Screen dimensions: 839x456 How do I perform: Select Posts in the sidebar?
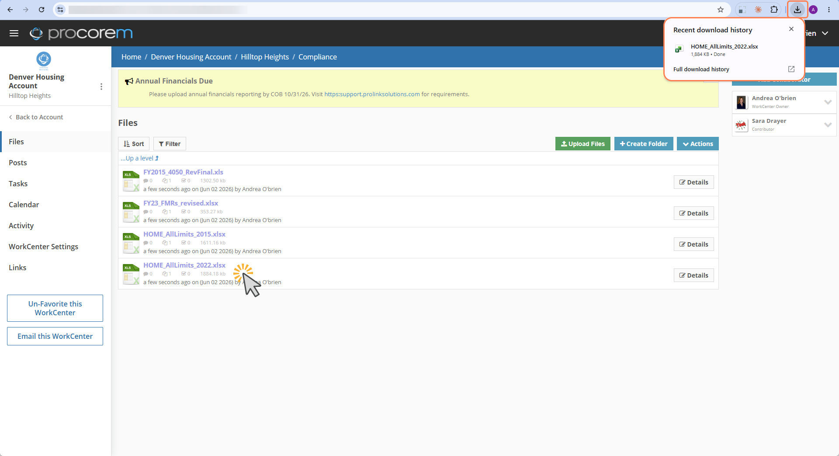pyautogui.click(x=55, y=163)
